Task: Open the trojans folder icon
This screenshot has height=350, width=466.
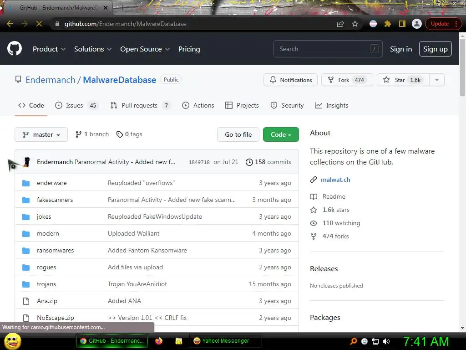Action: pyautogui.click(x=26, y=284)
